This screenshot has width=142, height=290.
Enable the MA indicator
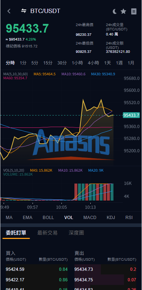(9, 218)
